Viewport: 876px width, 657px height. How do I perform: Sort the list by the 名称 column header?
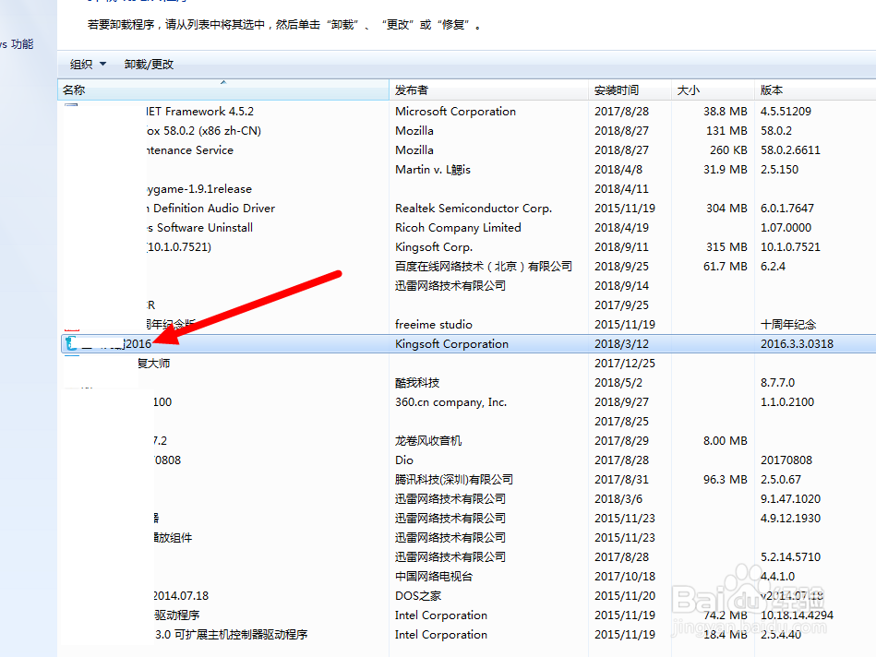click(x=222, y=90)
